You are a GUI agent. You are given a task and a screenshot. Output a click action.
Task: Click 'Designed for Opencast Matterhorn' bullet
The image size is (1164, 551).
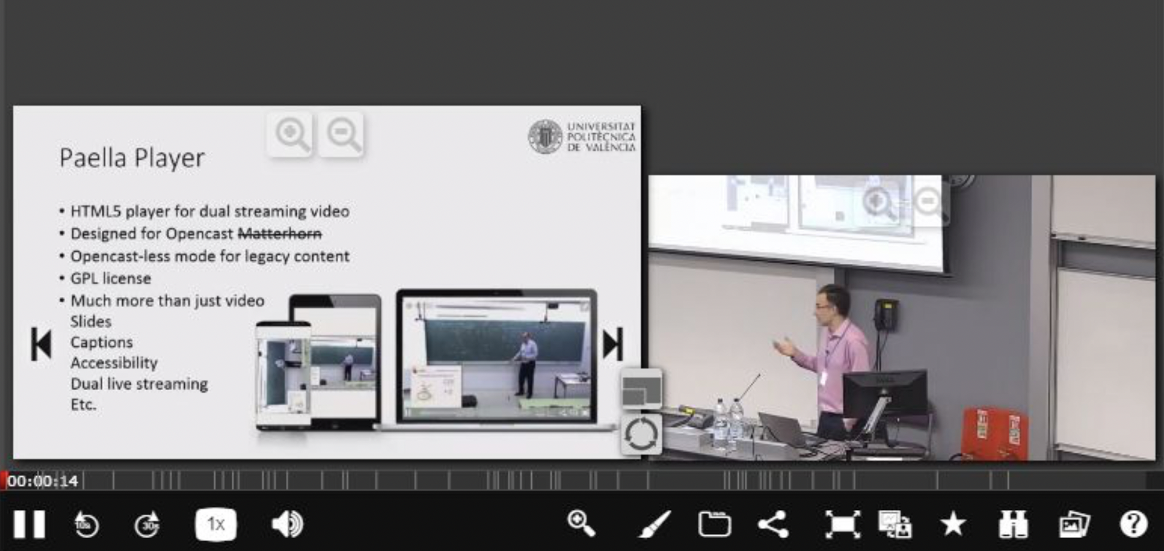pos(196,234)
